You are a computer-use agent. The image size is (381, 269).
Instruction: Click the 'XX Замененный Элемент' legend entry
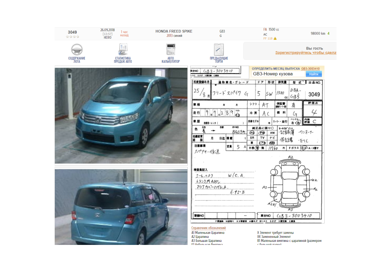274,237
